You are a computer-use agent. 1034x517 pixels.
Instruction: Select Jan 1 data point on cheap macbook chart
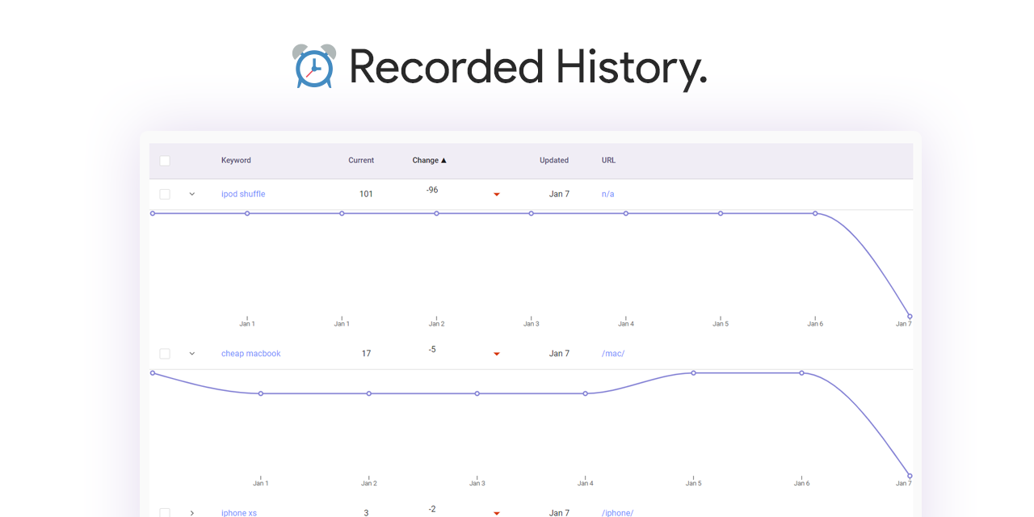point(261,393)
